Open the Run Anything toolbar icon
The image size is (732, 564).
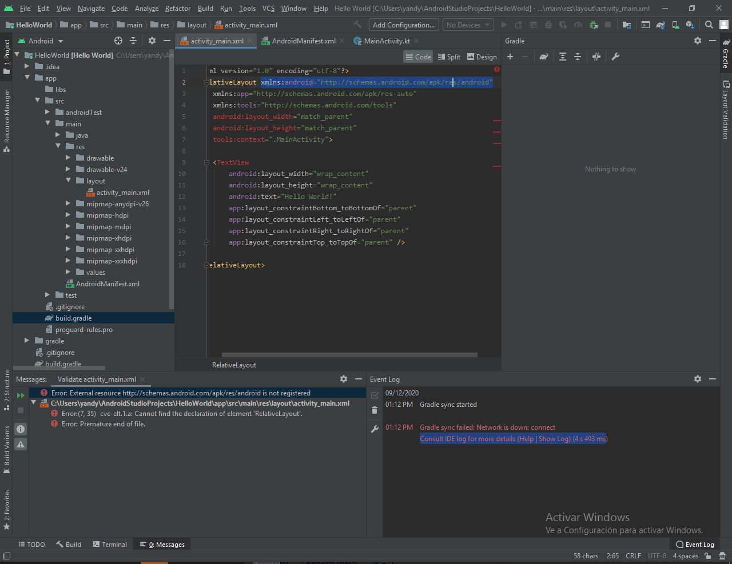[x=646, y=25]
